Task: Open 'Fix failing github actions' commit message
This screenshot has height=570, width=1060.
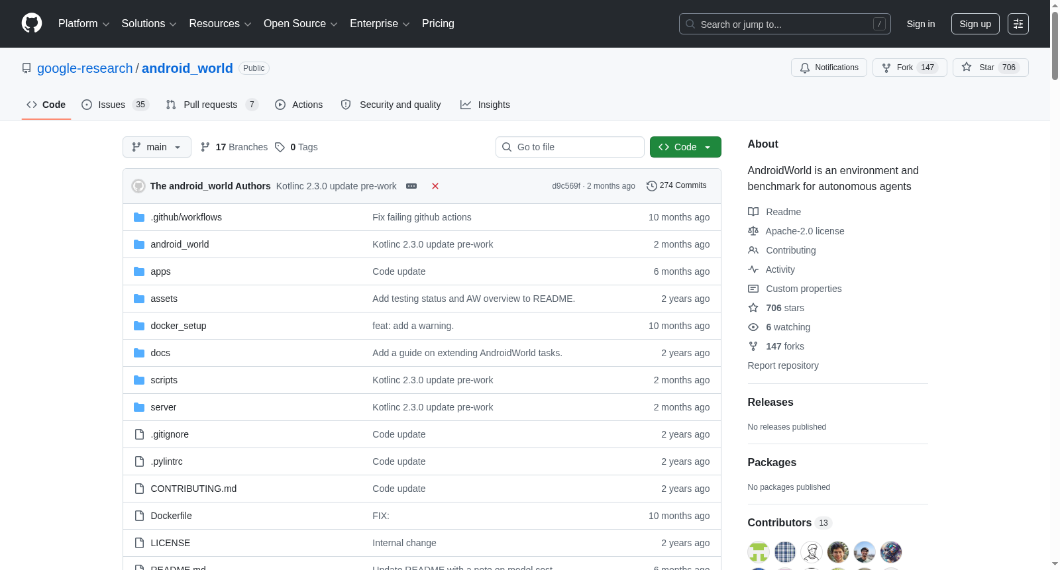Action: click(422, 217)
